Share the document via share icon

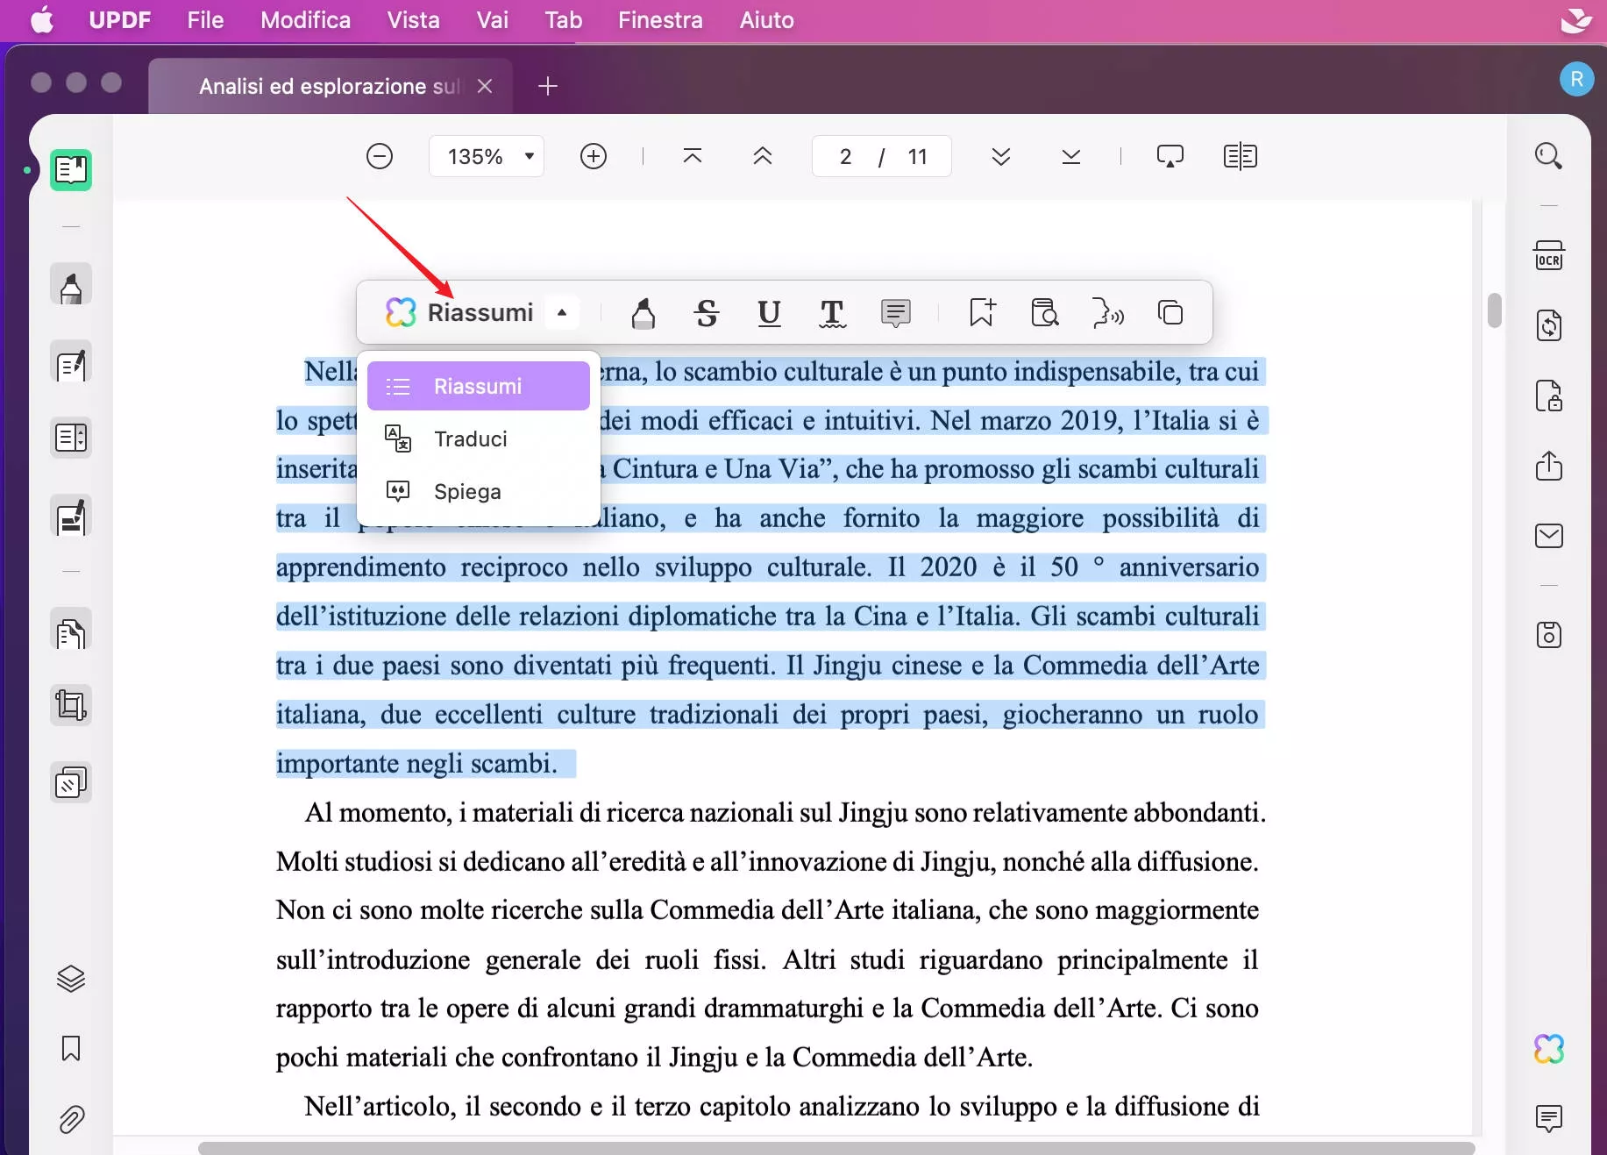click(1548, 466)
